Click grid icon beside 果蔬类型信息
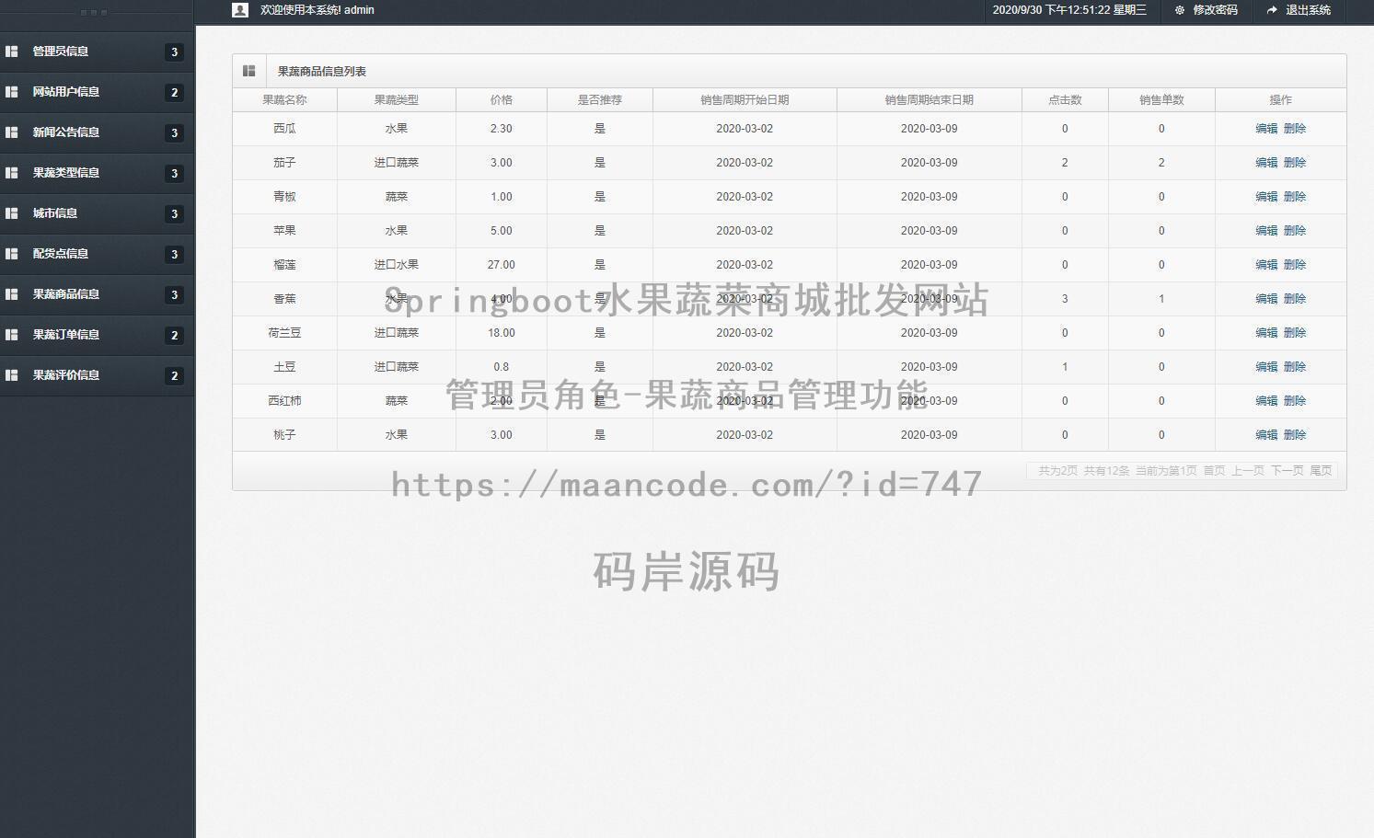The height and width of the screenshot is (838, 1374). [x=12, y=173]
